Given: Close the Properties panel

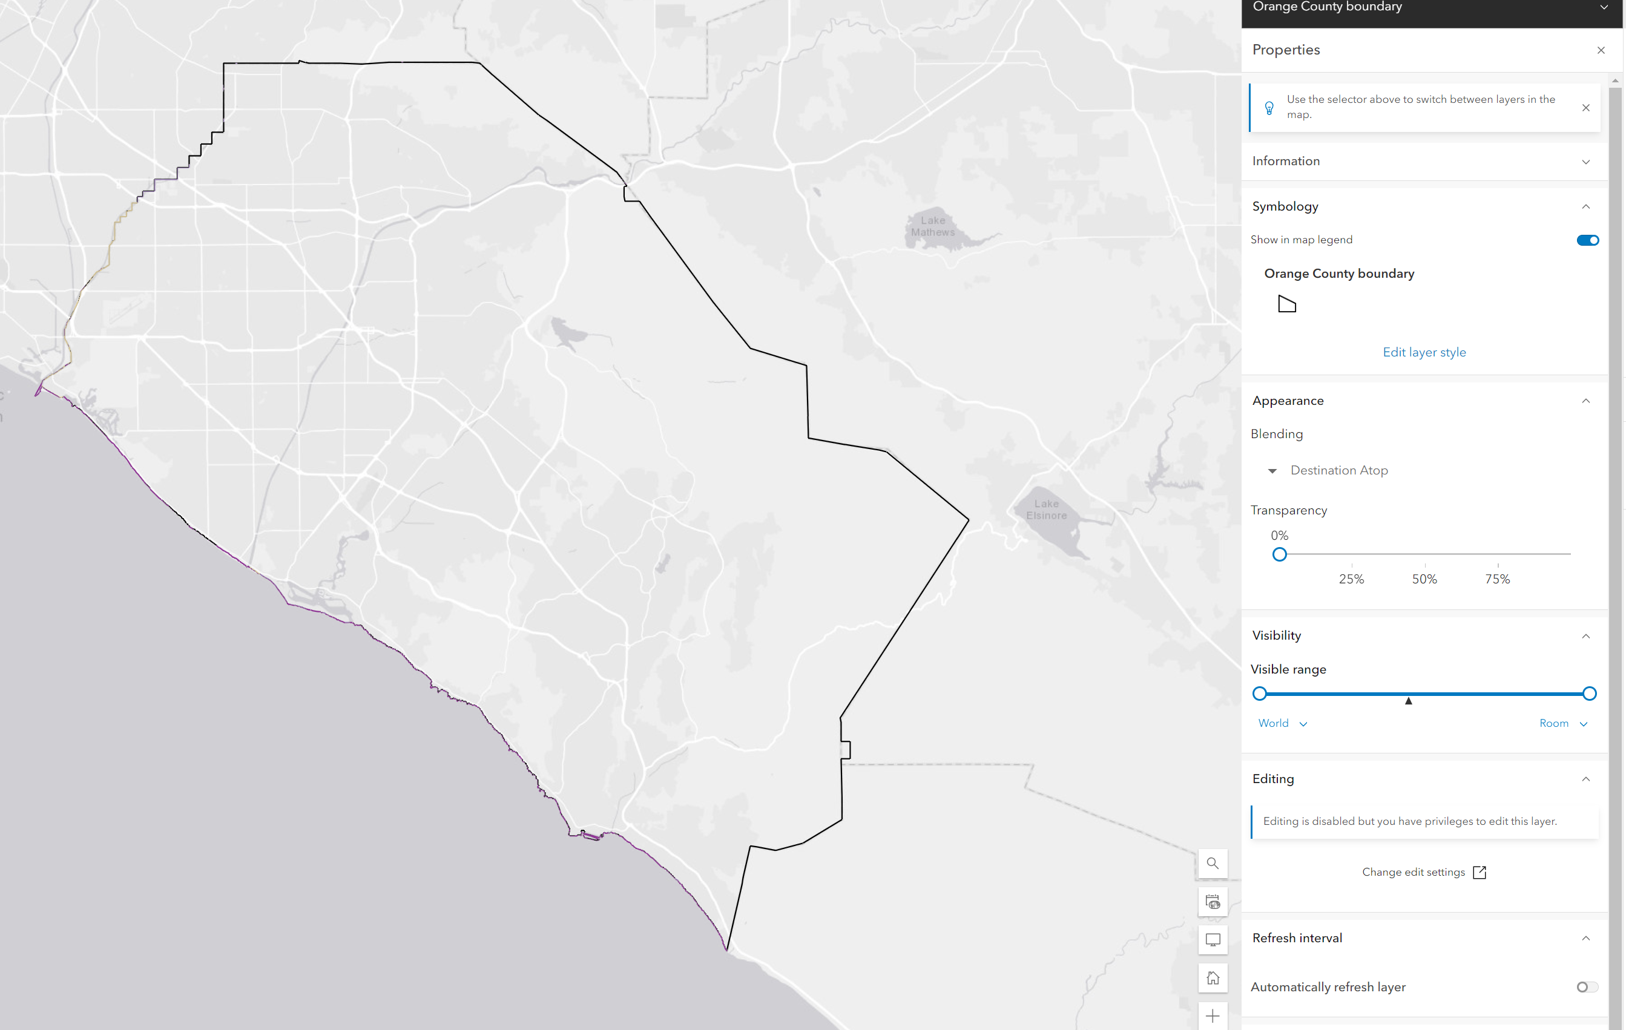Looking at the screenshot, I should click(1601, 50).
